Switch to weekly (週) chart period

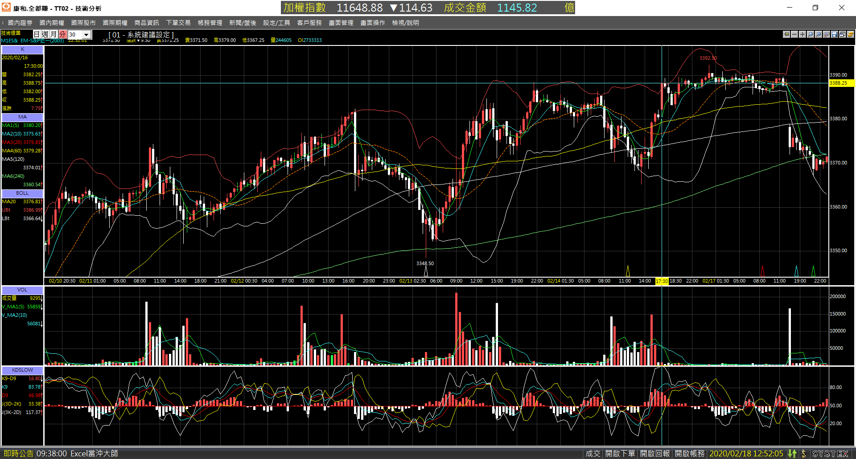coord(45,34)
